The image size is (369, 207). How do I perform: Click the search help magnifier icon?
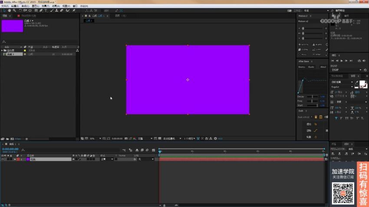[x=332, y=11]
